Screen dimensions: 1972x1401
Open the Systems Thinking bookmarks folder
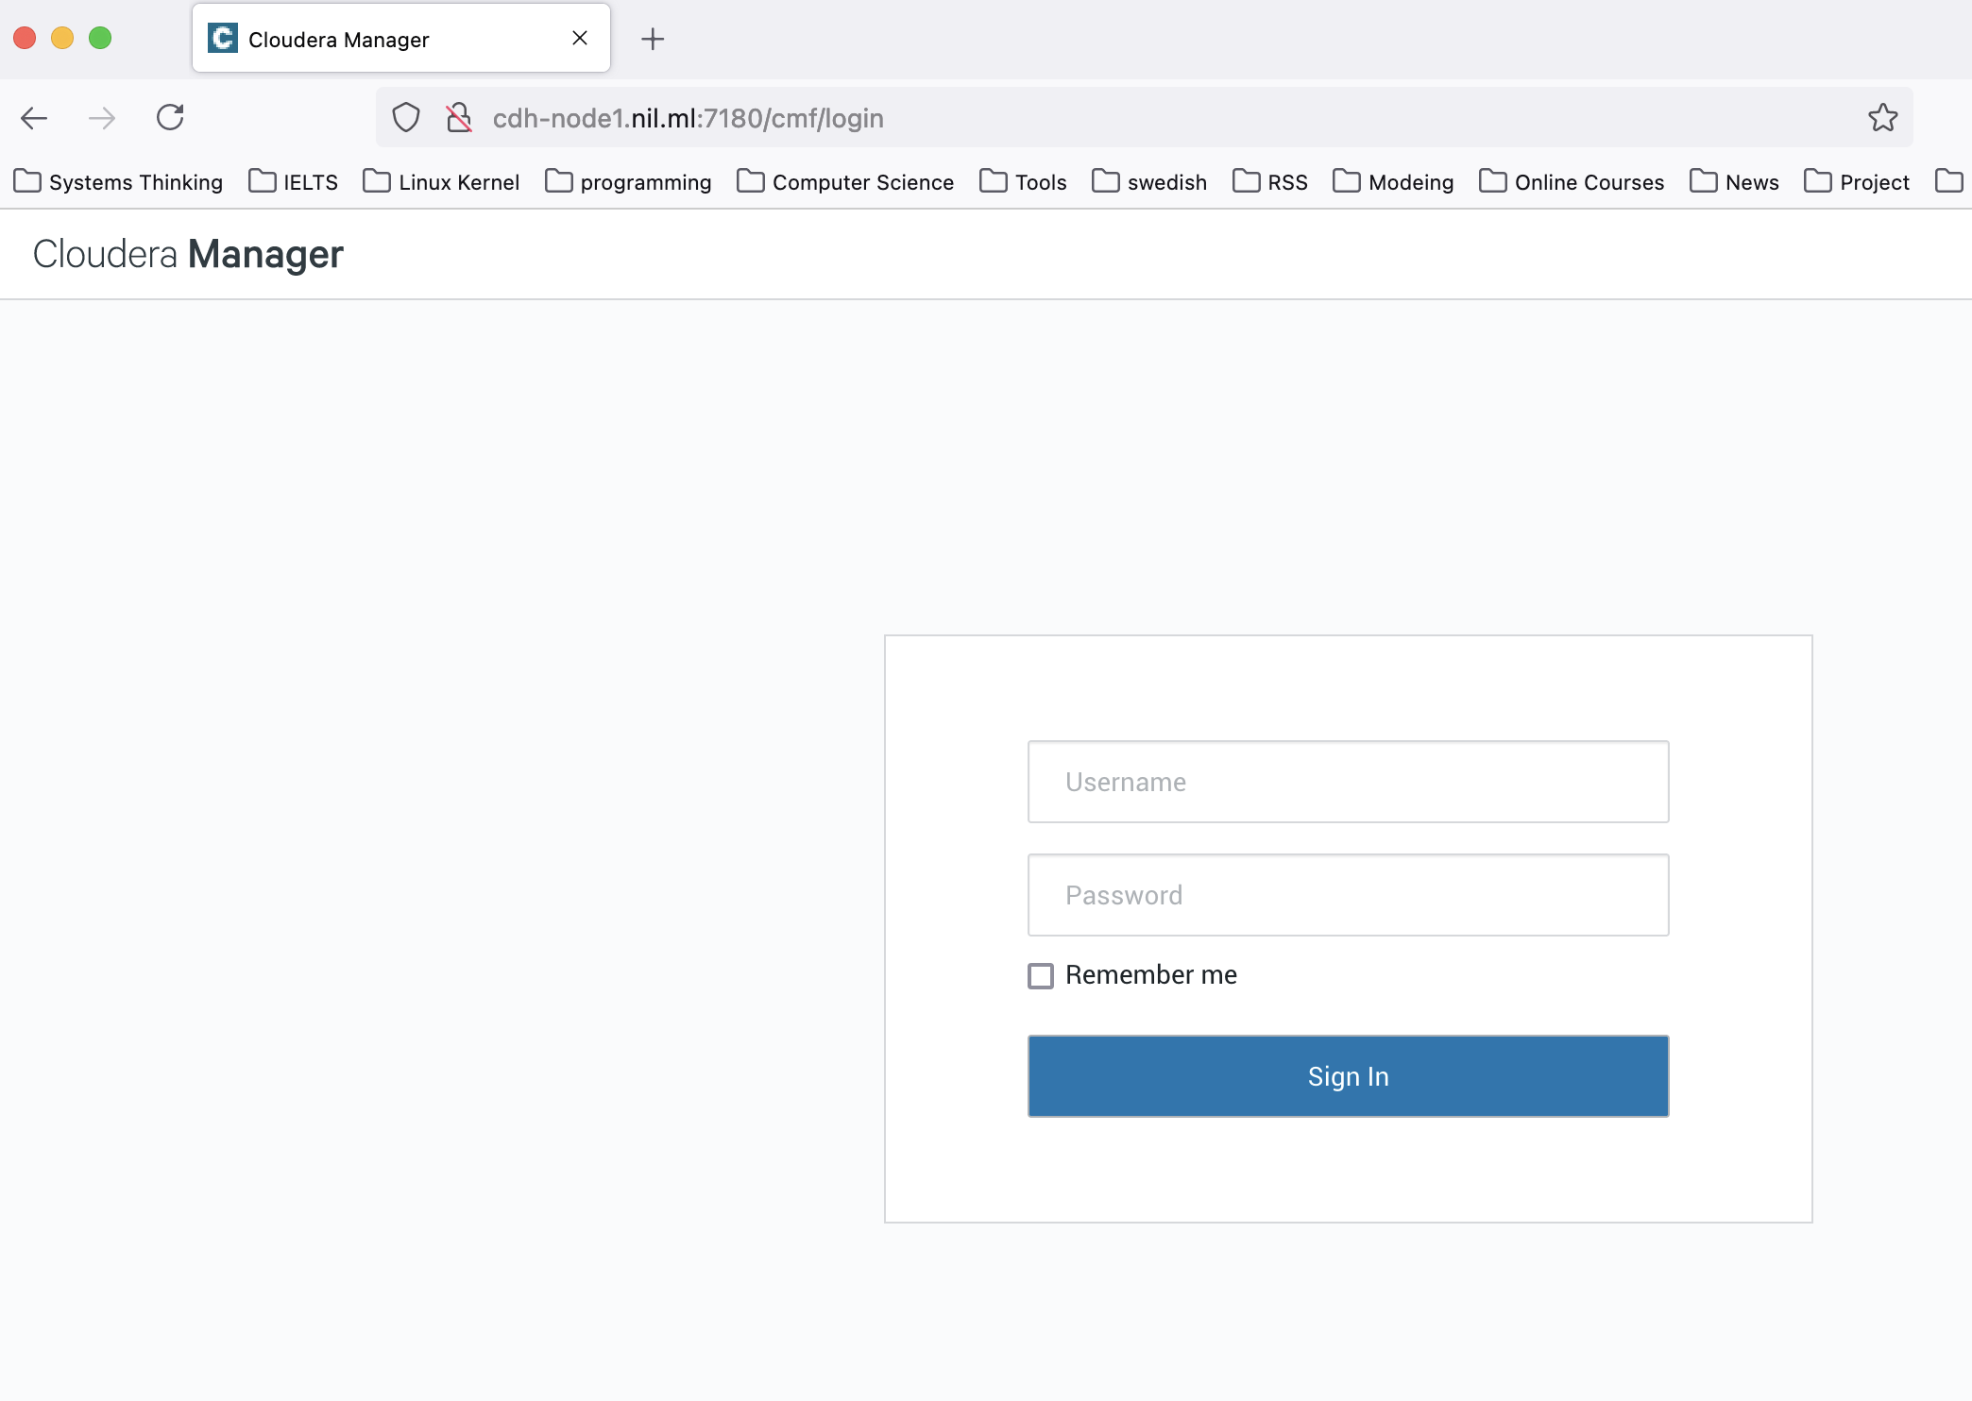tap(118, 181)
